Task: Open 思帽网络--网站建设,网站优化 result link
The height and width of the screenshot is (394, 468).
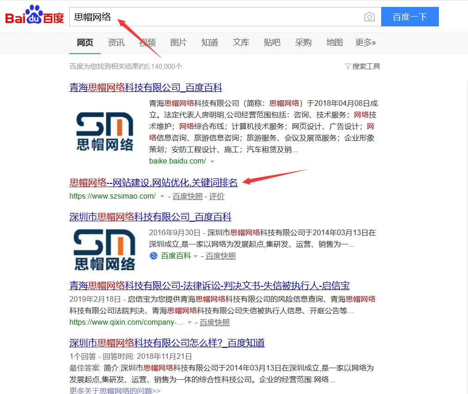Action: 153,182
